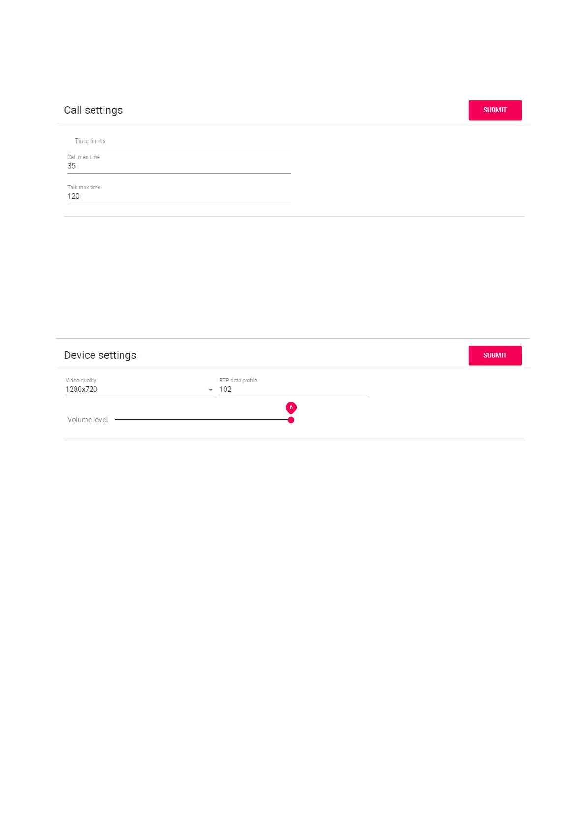Image resolution: width=586 pixels, height=829 pixels.
Task: Click the Volume level label
Action: pos(88,420)
